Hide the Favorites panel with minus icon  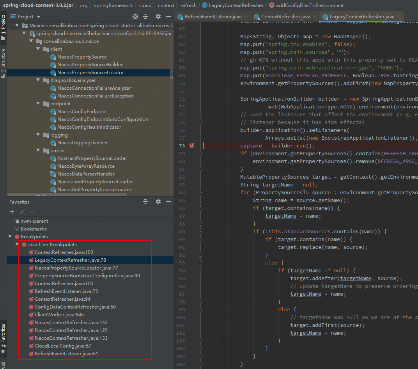(168, 202)
